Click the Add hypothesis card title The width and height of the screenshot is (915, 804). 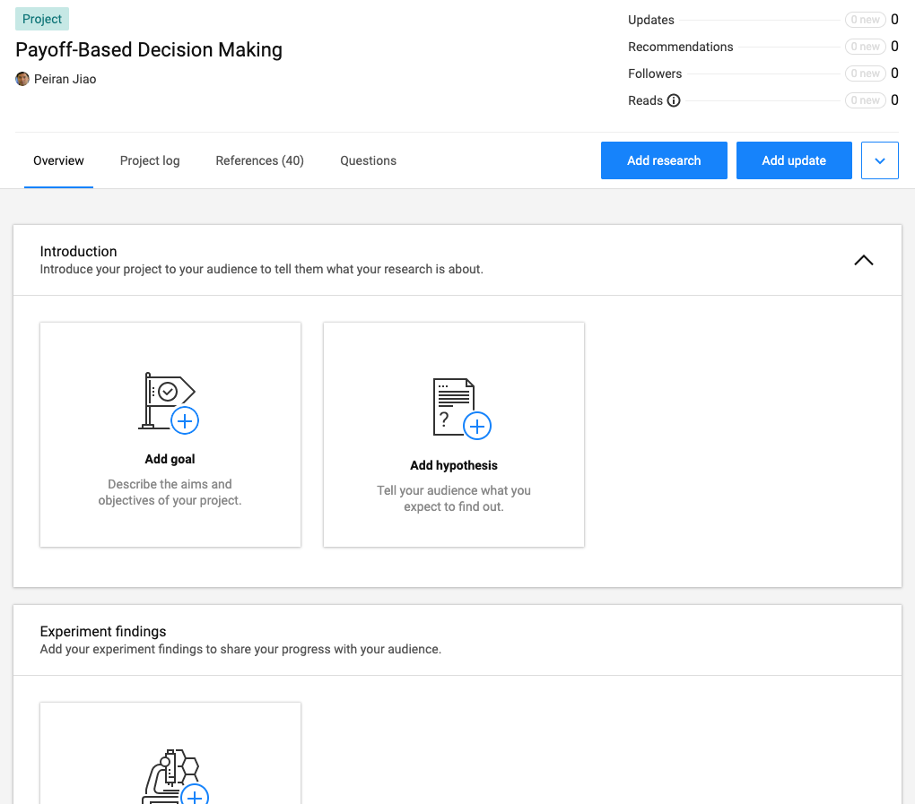[x=453, y=465]
